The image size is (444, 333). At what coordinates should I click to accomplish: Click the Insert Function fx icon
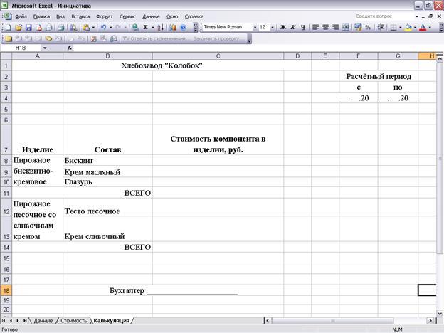pos(70,48)
